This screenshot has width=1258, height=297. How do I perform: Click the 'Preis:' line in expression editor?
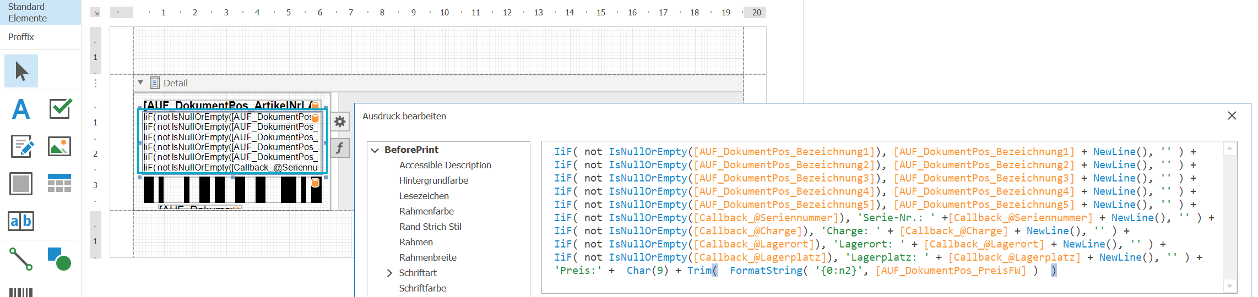(x=805, y=271)
